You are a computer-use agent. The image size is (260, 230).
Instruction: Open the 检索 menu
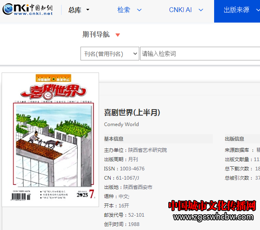(x=124, y=10)
